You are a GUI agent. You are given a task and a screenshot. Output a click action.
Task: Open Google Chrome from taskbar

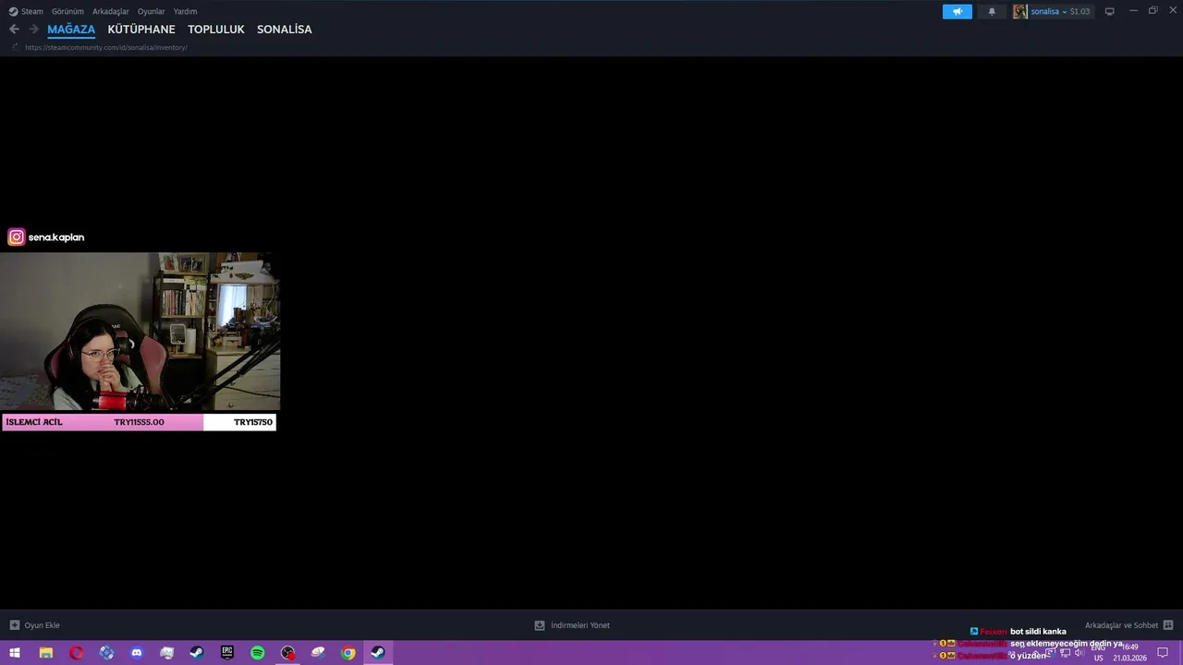coord(348,653)
